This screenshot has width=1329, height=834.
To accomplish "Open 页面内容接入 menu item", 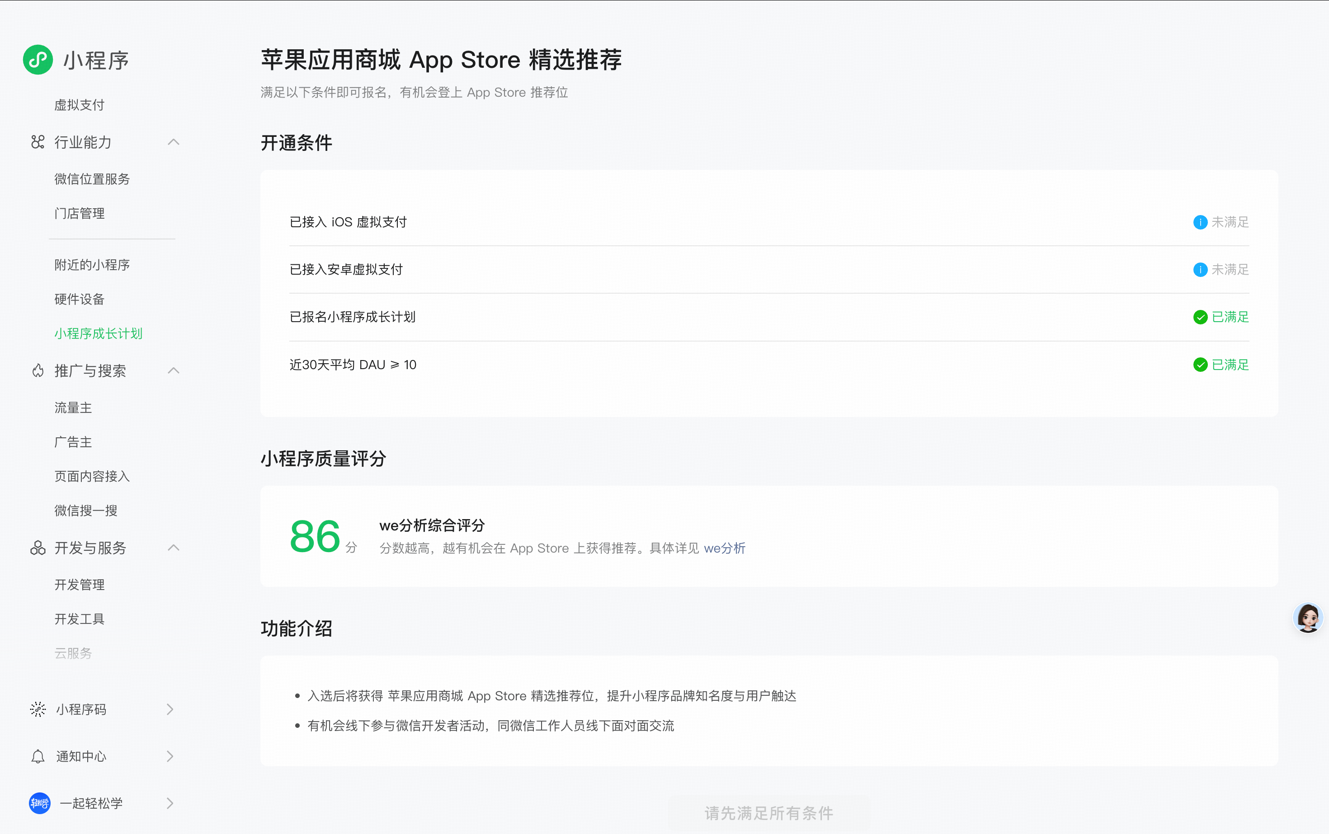I will pyautogui.click(x=92, y=476).
